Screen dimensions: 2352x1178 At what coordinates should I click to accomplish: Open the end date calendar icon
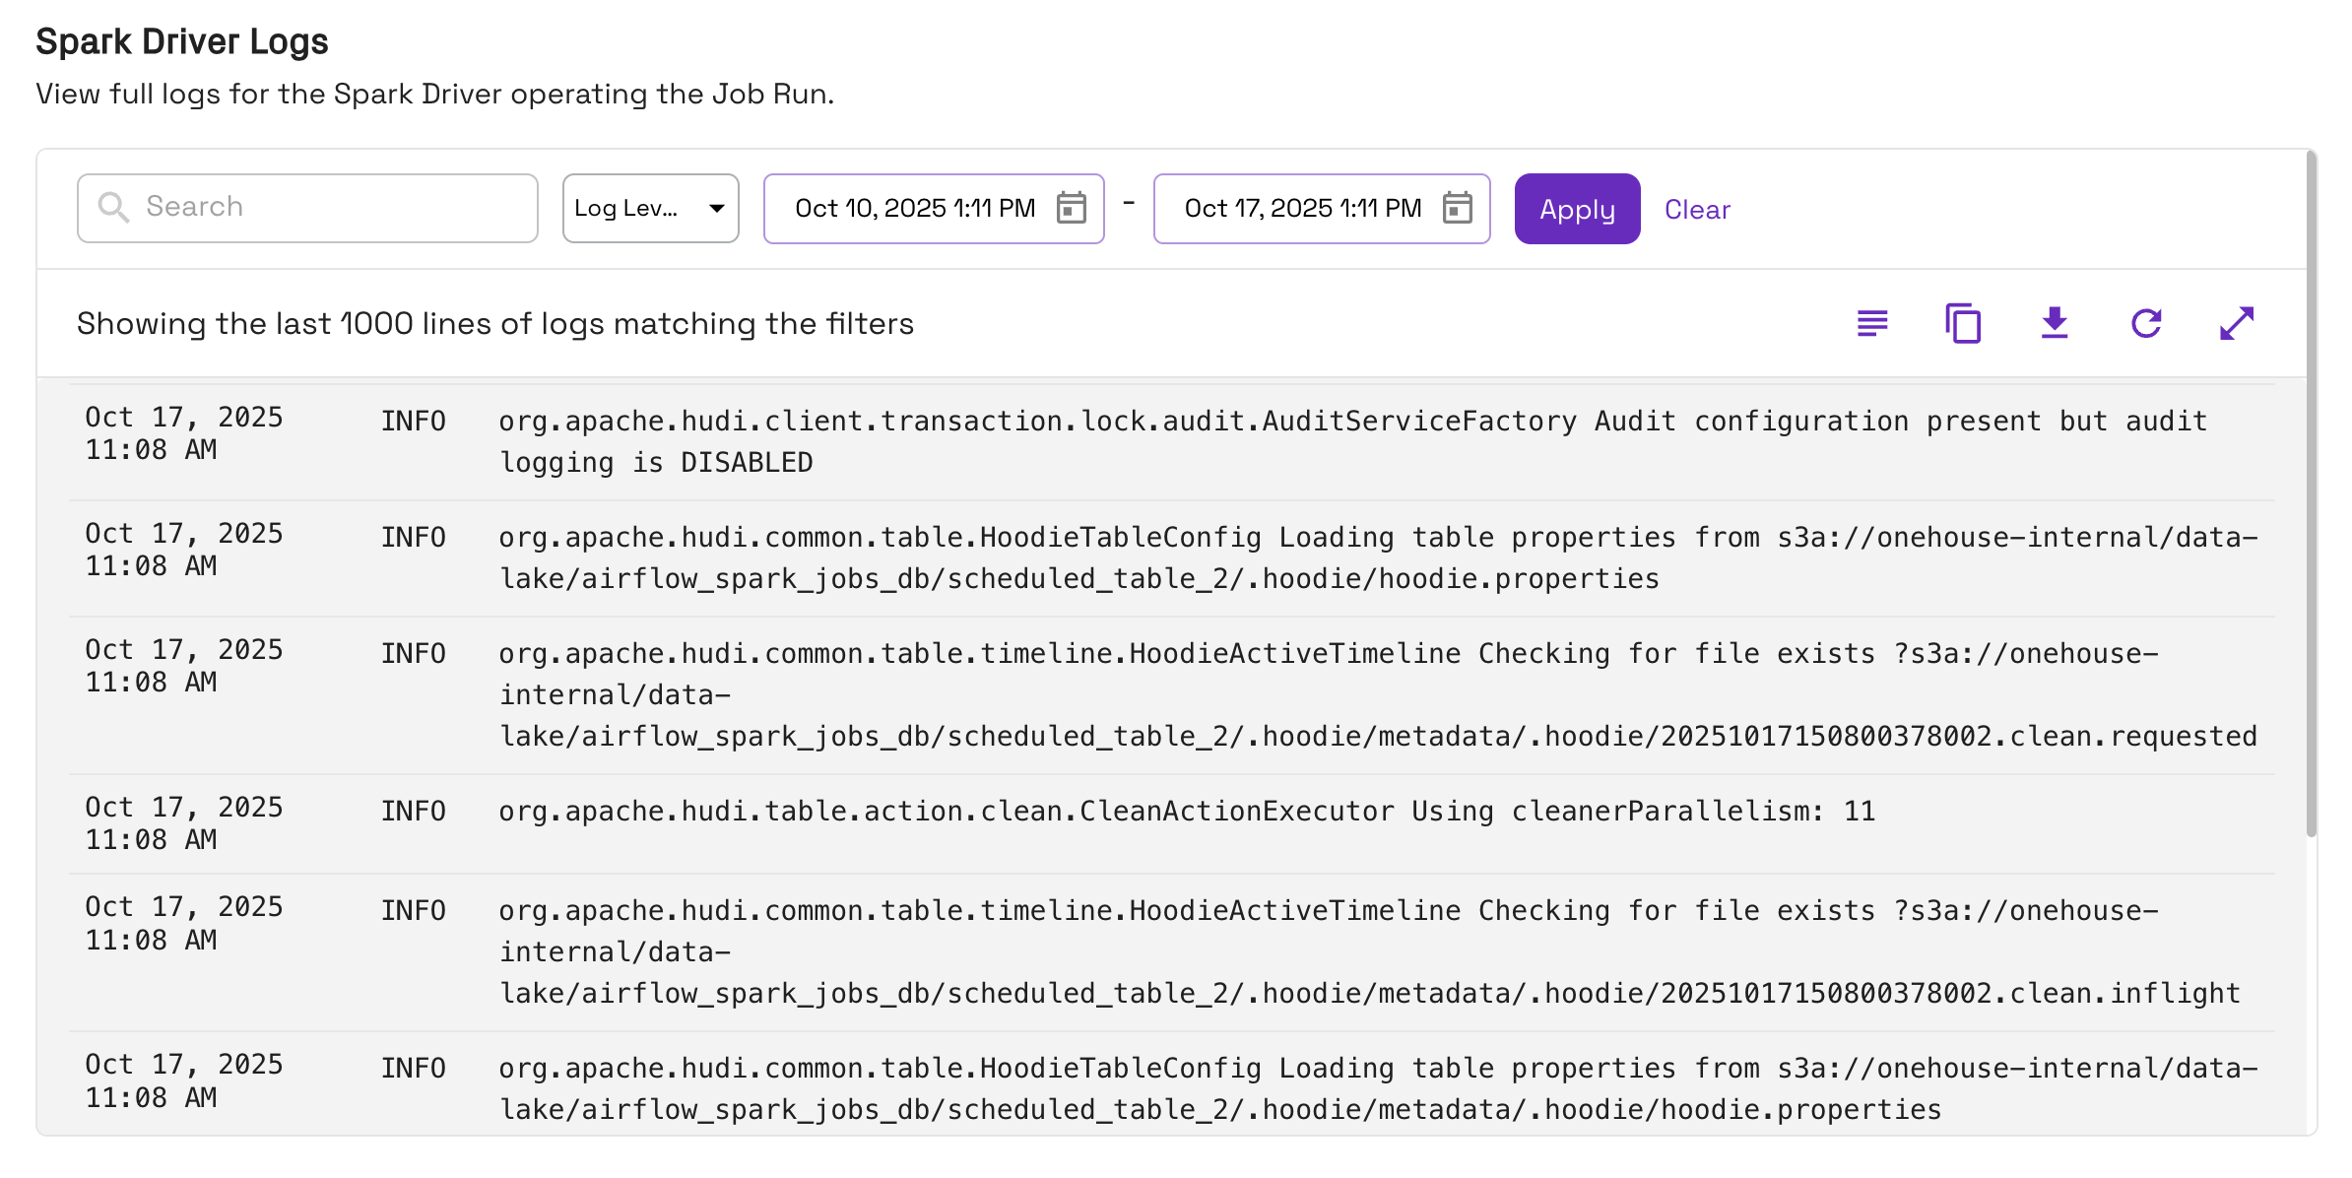(1457, 208)
